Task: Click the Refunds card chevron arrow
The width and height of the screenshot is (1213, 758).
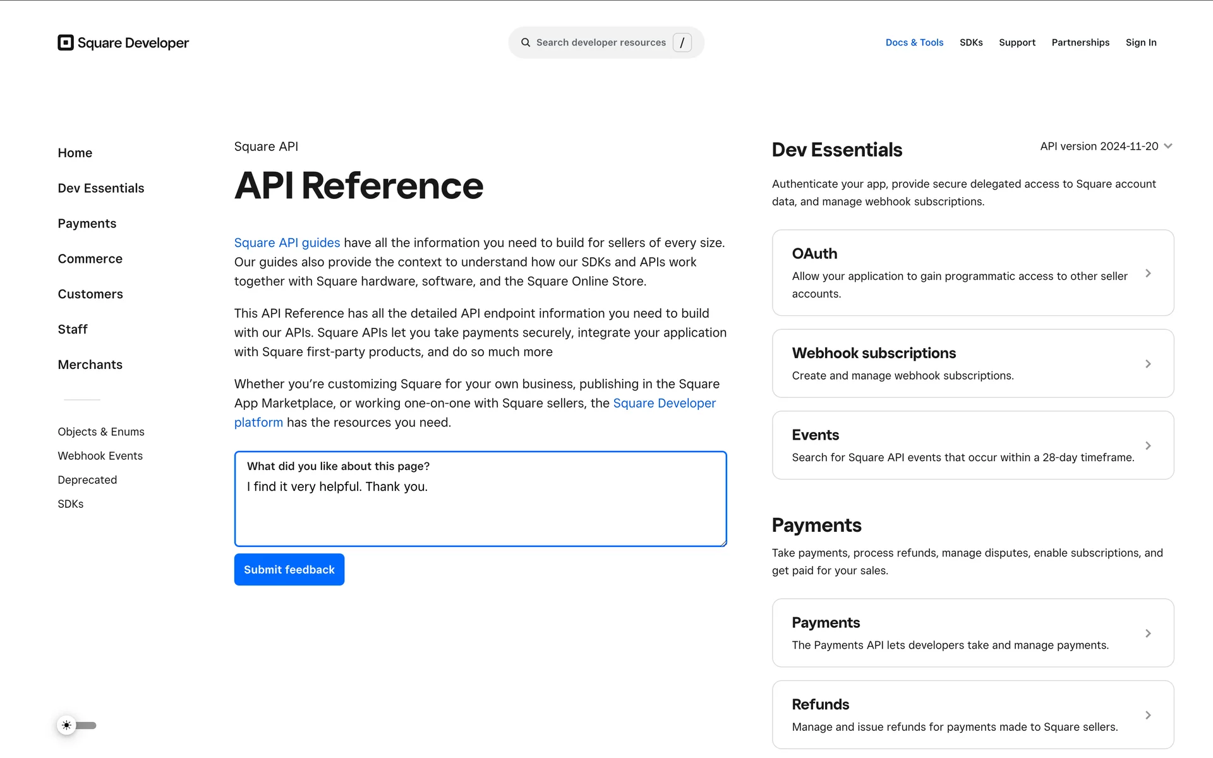Action: 1148,716
